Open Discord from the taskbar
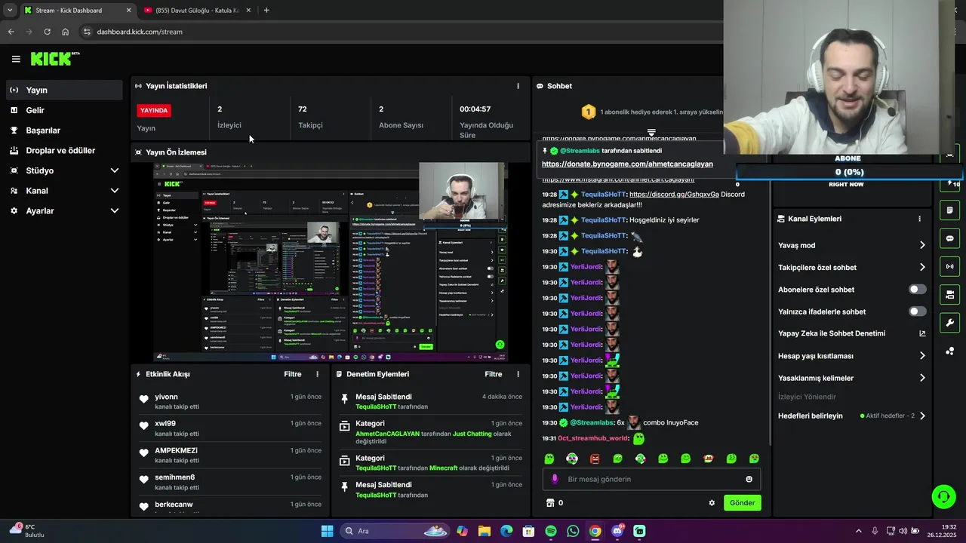 tap(617, 531)
